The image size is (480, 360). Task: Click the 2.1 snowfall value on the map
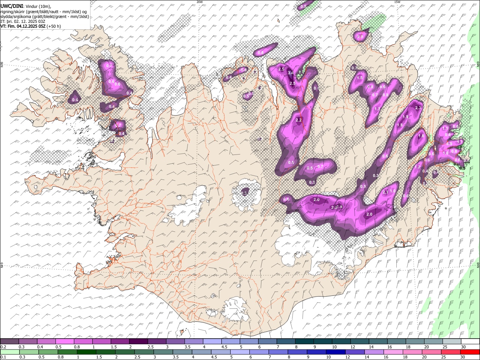pyautogui.click(x=385, y=192)
